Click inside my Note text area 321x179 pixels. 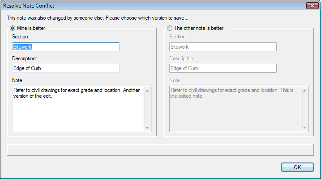tap(78, 109)
